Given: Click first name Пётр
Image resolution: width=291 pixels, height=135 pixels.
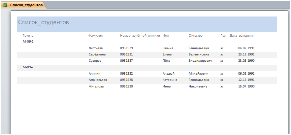Looking at the screenshot, I should pos(166,61).
